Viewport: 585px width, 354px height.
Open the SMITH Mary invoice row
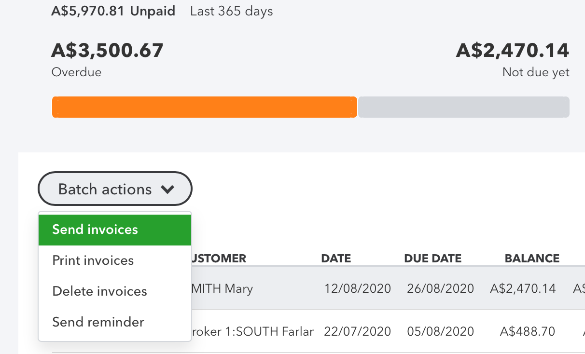(222, 289)
